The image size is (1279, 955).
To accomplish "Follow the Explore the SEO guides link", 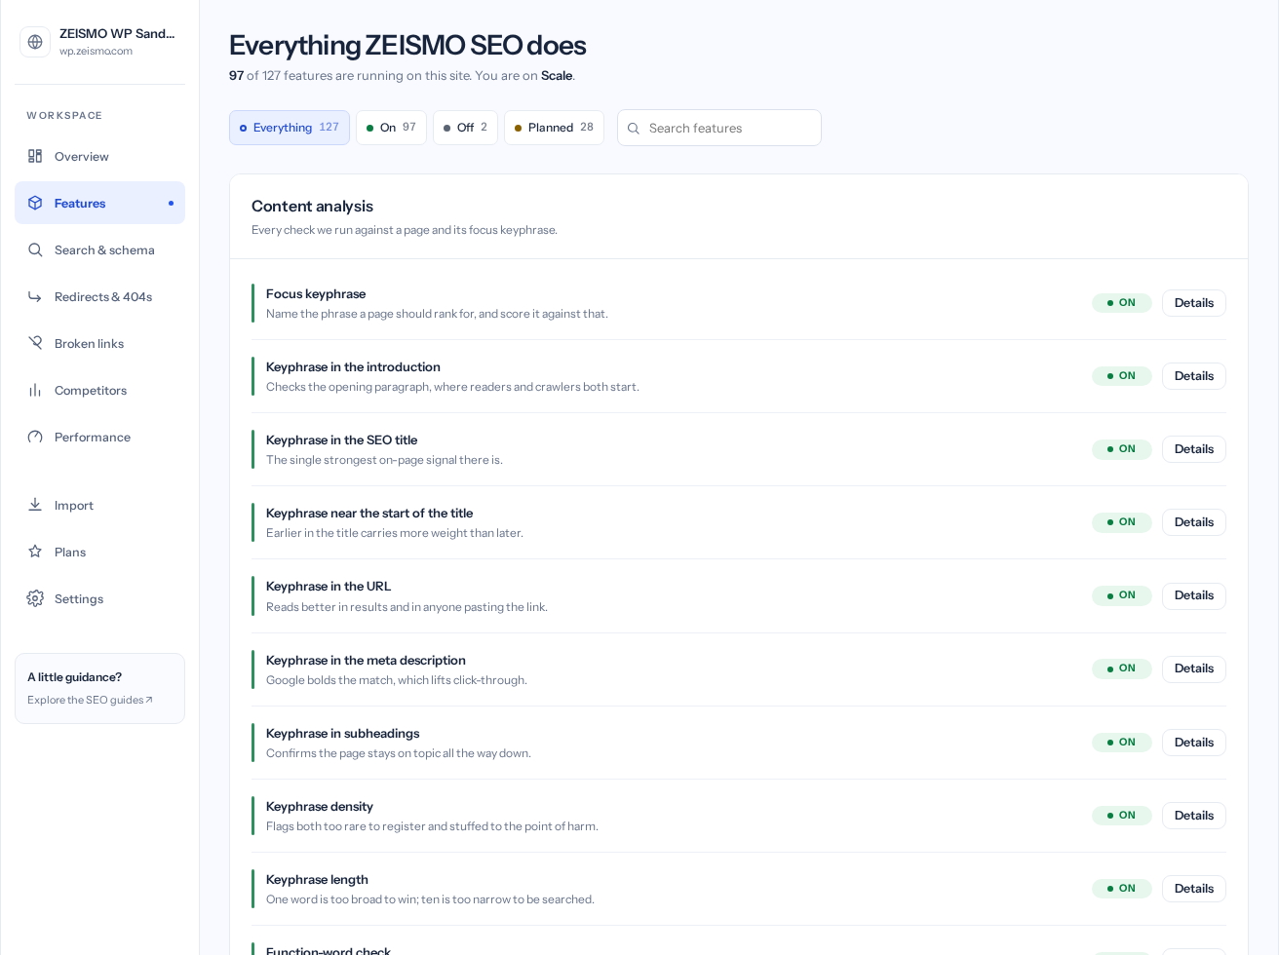I will pyautogui.click(x=90, y=700).
